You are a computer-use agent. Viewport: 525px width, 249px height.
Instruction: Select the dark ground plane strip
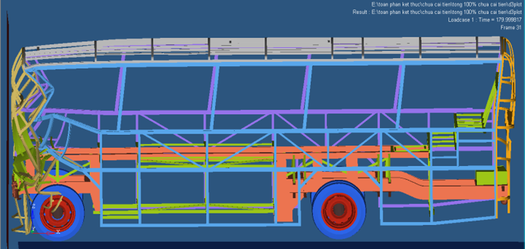(x=271, y=245)
